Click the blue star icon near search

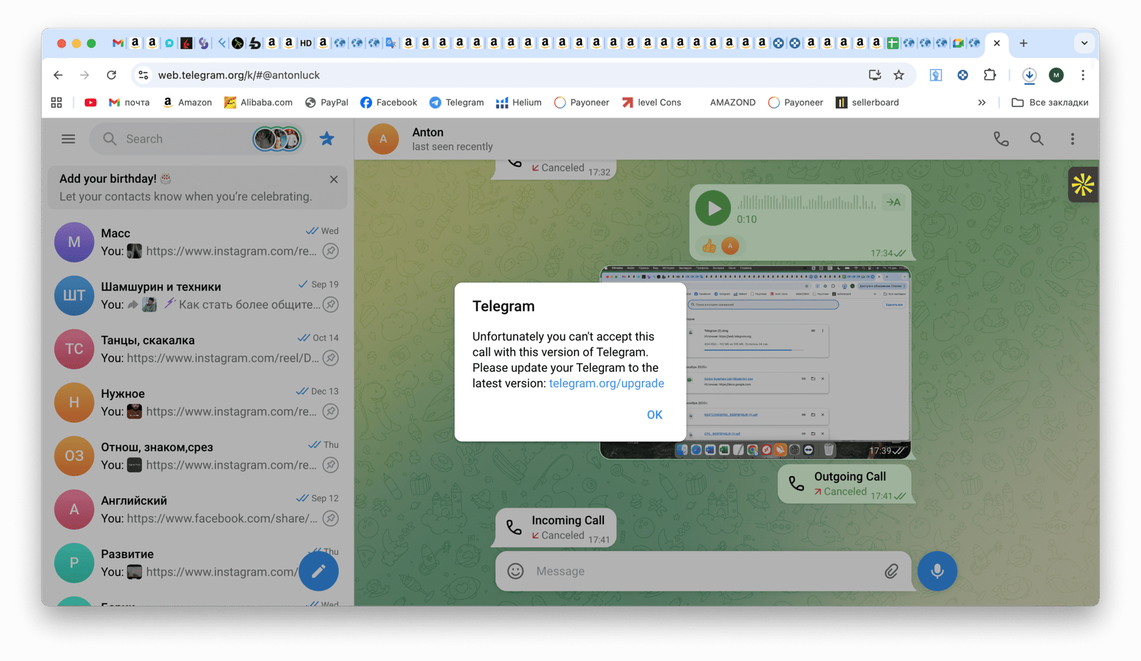point(327,139)
